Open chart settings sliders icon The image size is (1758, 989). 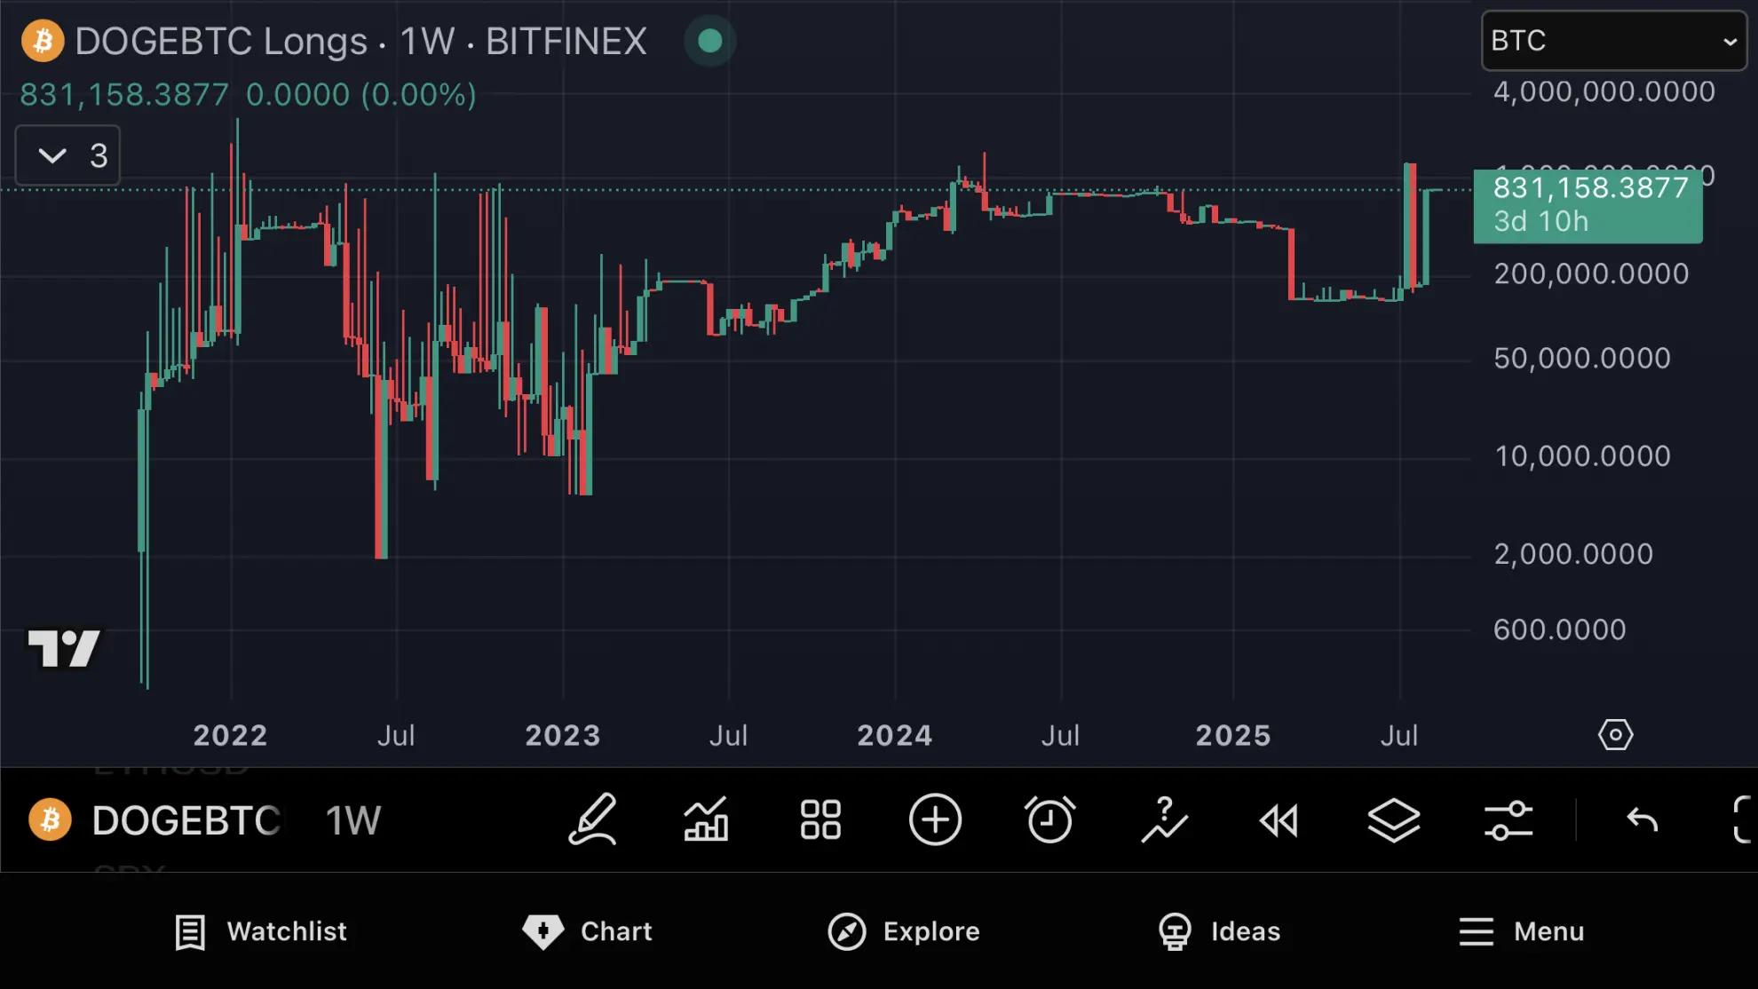[1508, 819]
